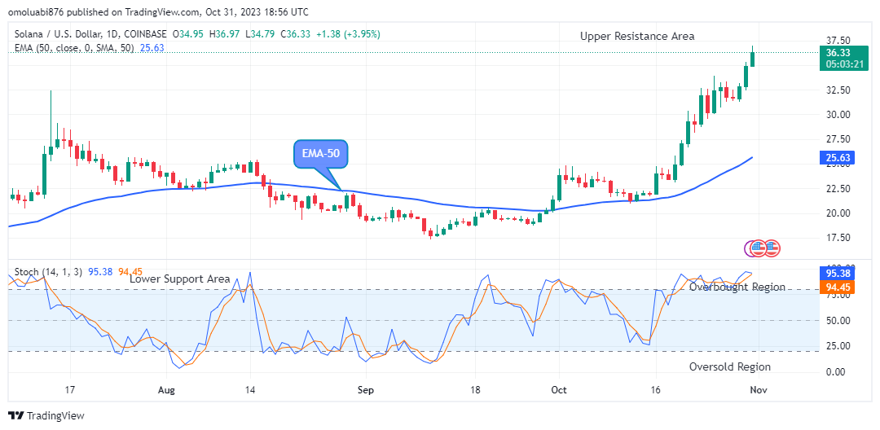
Task: Click the current price label 36.33
Action: pos(838,53)
